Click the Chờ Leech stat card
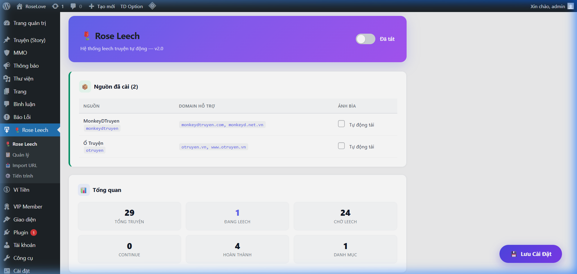 345,216
